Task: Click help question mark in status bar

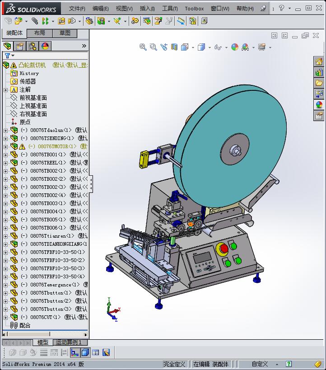Action: coord(289,364)
